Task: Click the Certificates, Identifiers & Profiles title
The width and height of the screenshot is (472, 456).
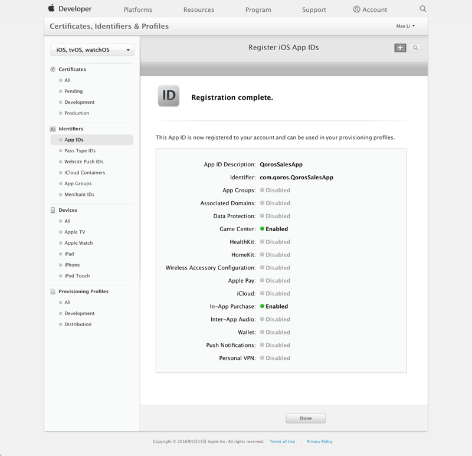Action: coord(109,26)
